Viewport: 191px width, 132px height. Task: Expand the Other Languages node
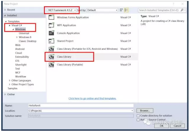10,80
